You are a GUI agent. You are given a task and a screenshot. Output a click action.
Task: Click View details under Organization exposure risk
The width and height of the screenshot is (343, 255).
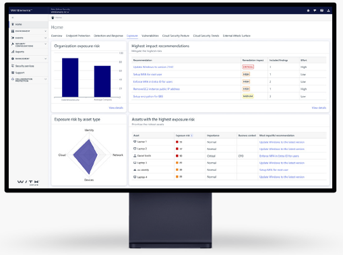coord(116,108)
